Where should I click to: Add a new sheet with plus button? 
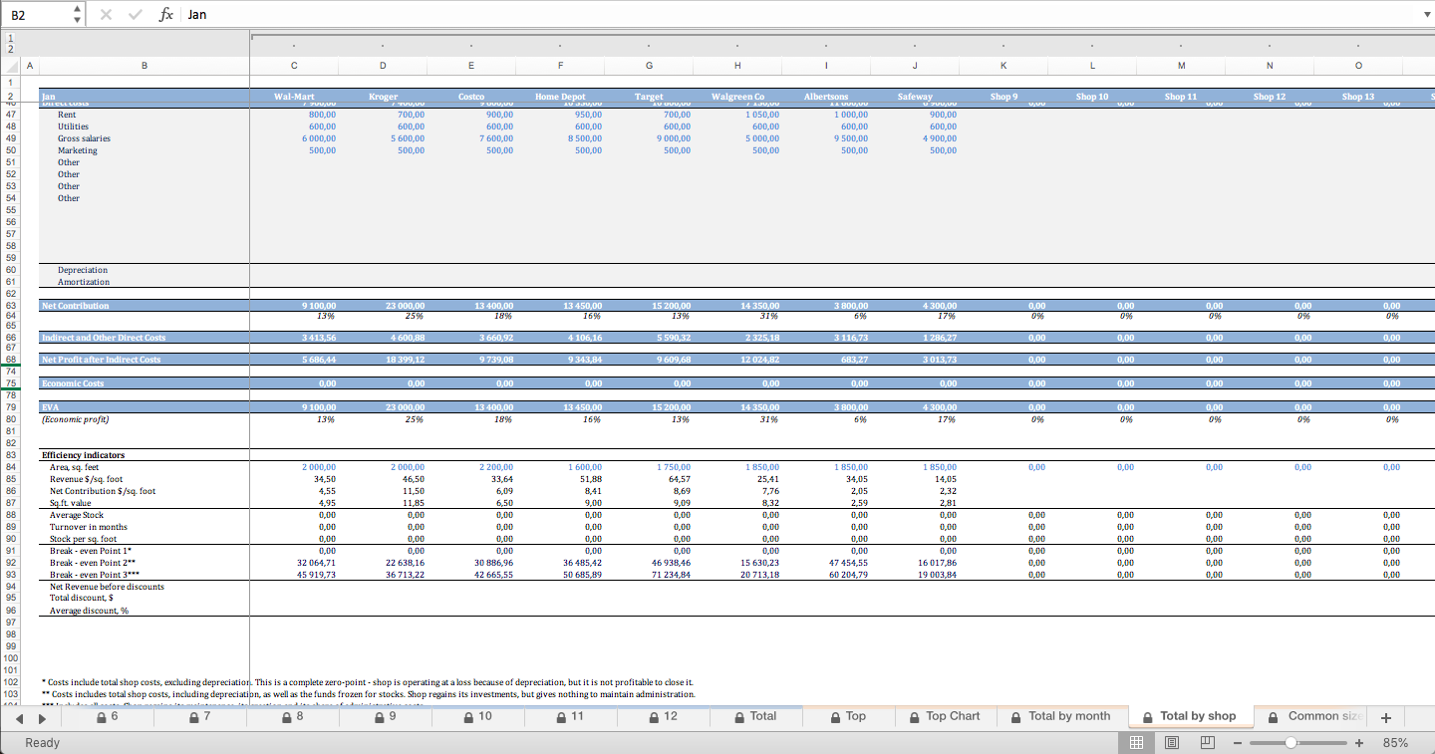[x=1385, y=717]
